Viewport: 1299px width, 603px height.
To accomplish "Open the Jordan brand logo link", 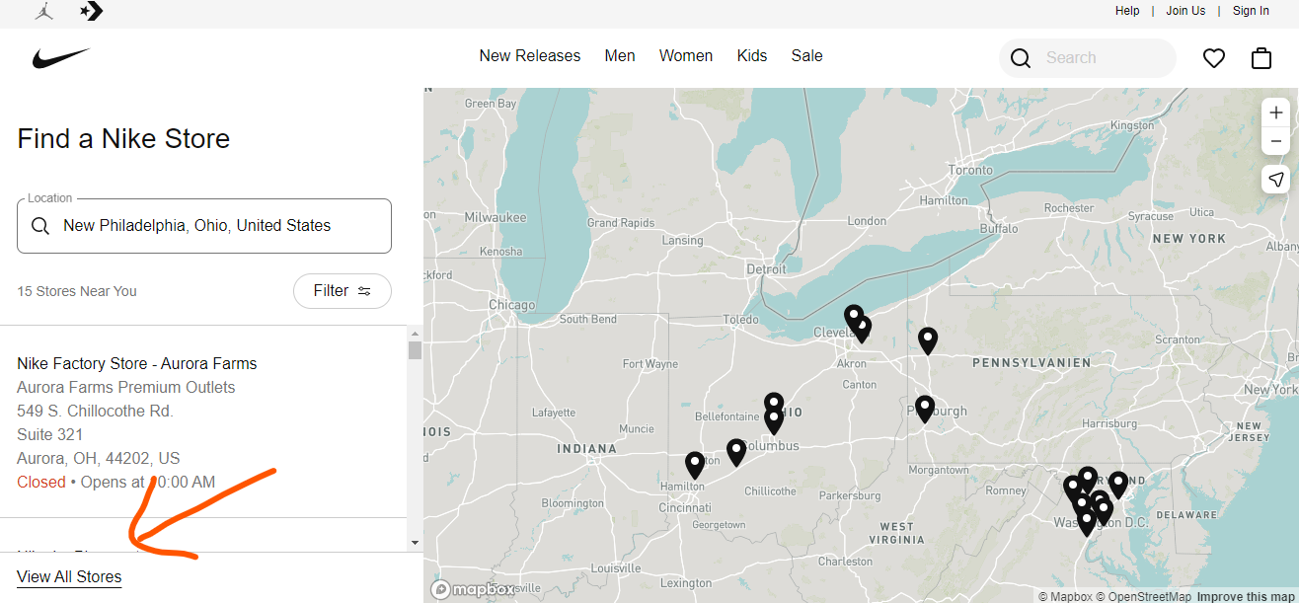I will 44,11.
